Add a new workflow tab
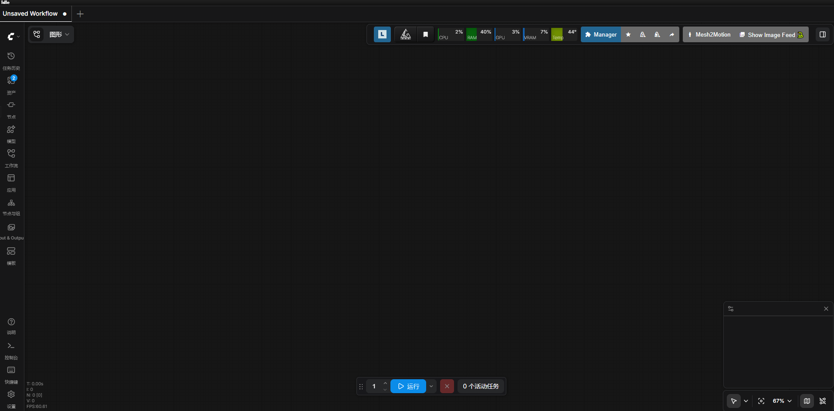 (x=80, y=14)
